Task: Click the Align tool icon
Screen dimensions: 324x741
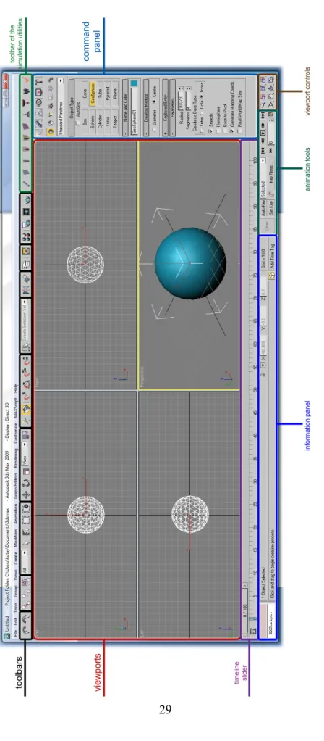Action: click(x=27, y=278)
